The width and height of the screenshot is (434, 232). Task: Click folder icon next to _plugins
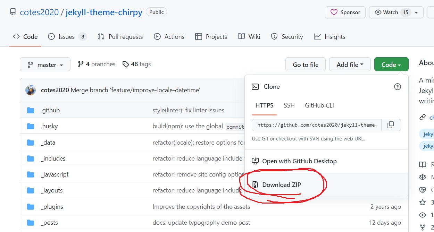tap(31, 207)
